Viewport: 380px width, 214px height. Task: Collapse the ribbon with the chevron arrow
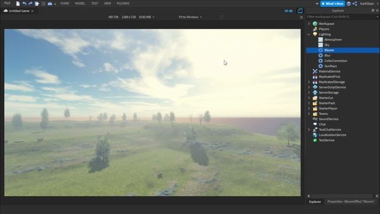[x=316, y=4]
